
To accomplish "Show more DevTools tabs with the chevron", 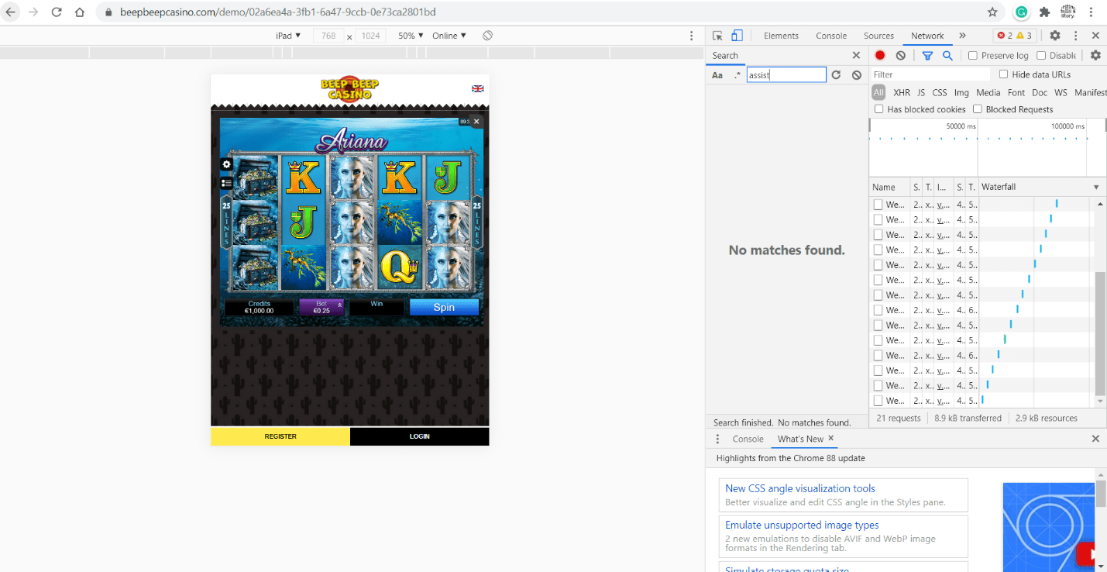I will coord(962,36).
